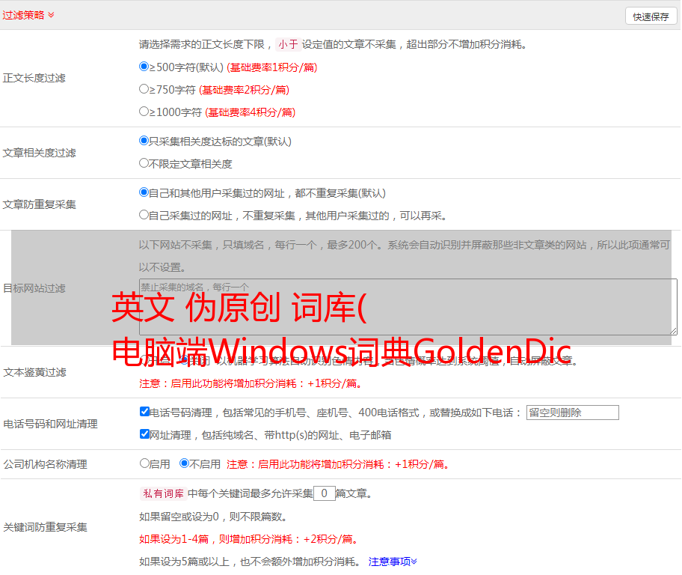Choose 不限定文章相关度 option
The image size is (682, 575).
144,163
